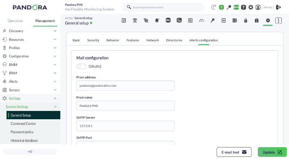Image resolution: width=289 pixels, height=159 pixels.
Task: Click the green Update button
Action: pos(272,152)
